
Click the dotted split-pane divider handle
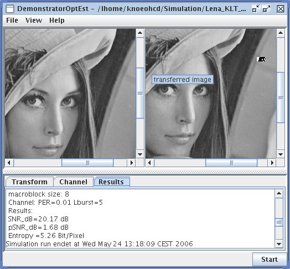[x=145, y=172]
